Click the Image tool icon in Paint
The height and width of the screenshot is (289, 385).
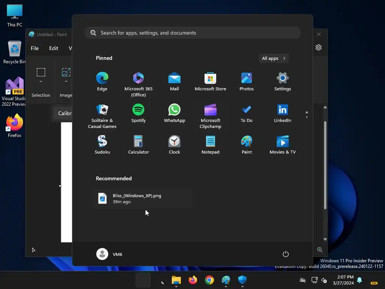66,72
